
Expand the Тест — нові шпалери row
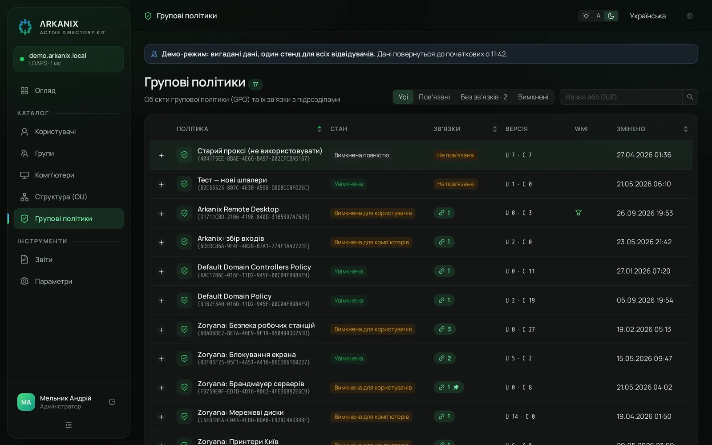click(162, 185)
